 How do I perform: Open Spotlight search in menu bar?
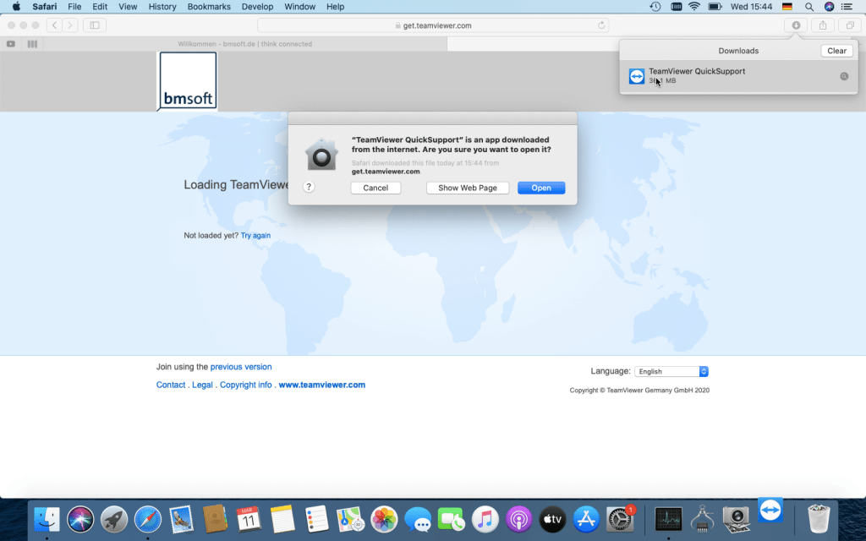(809, 7)
